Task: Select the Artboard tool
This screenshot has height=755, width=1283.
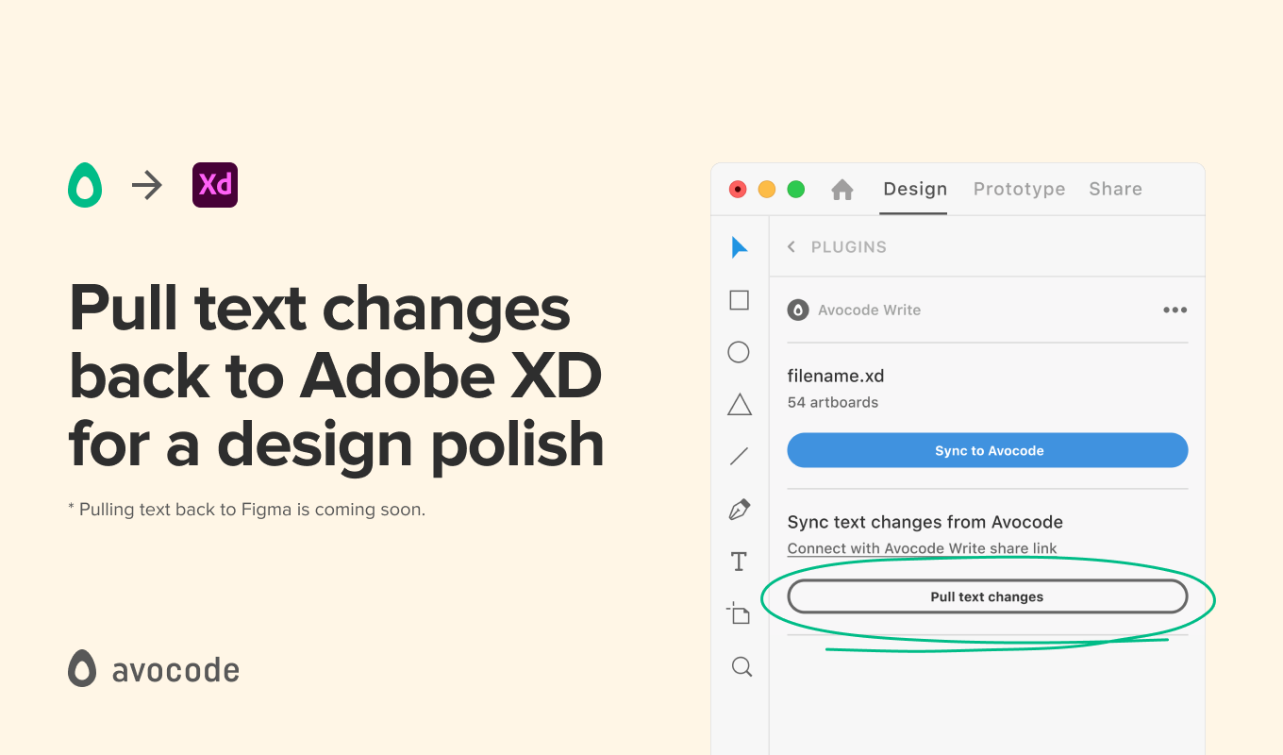Action: 739,613
